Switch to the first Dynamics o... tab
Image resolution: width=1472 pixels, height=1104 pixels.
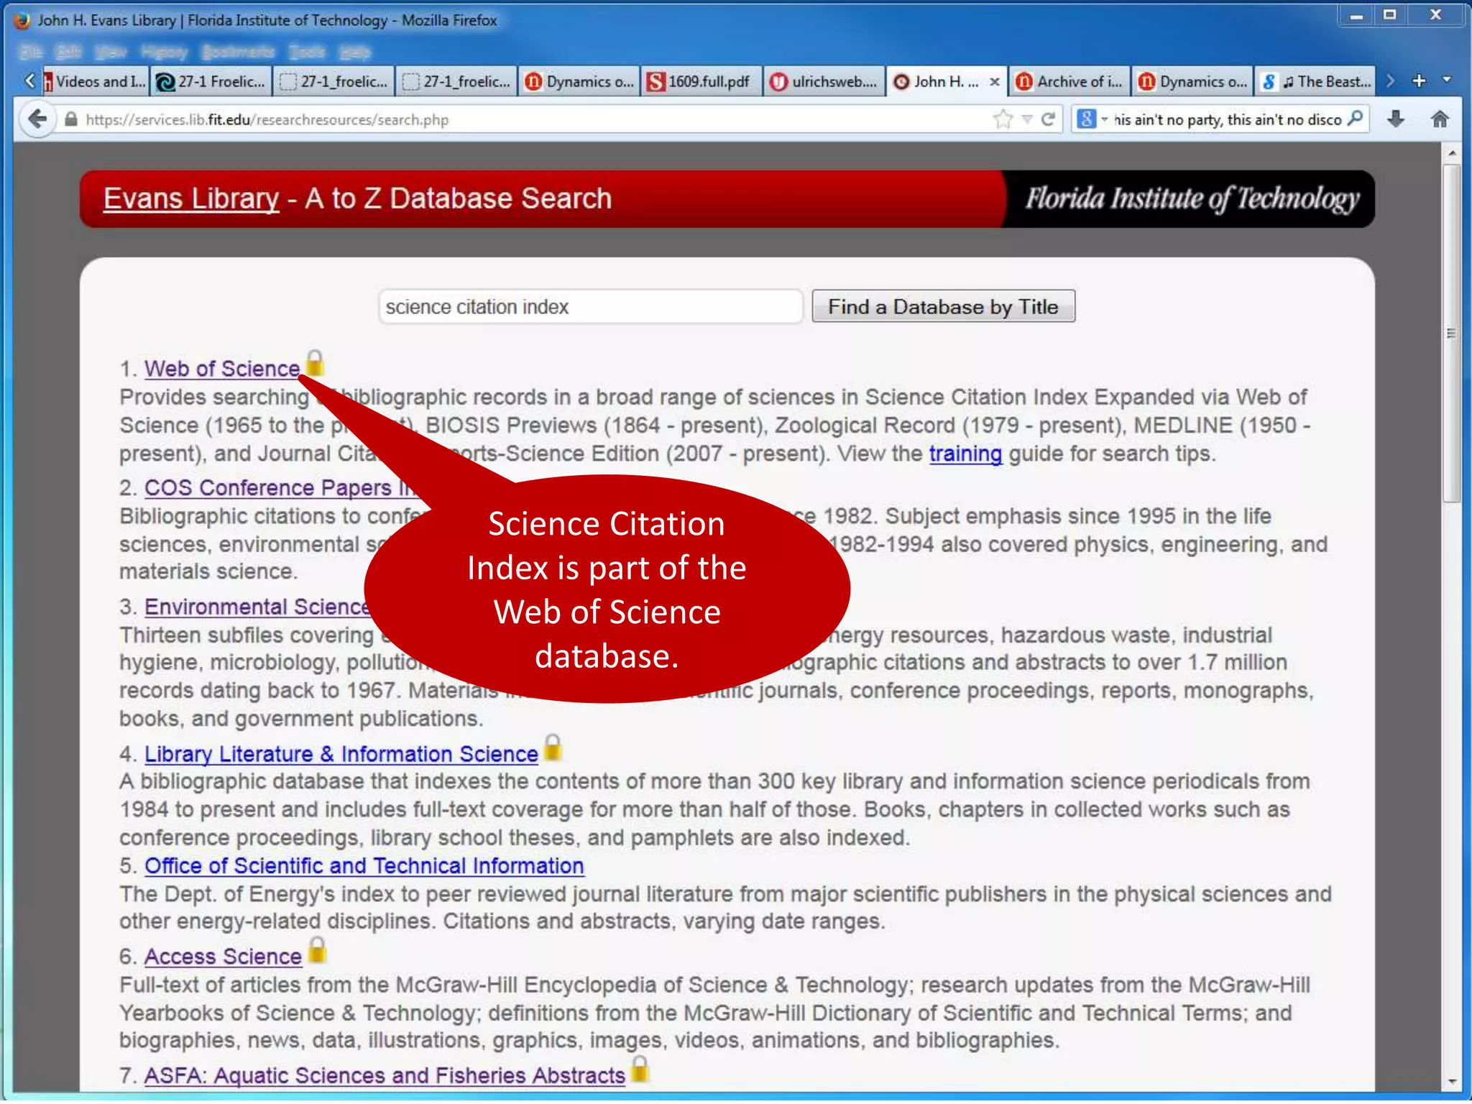tap(579, 82)
